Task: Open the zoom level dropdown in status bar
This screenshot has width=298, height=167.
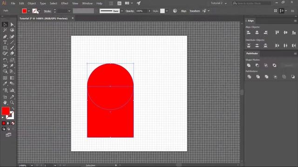Action: tap(32, 165)
